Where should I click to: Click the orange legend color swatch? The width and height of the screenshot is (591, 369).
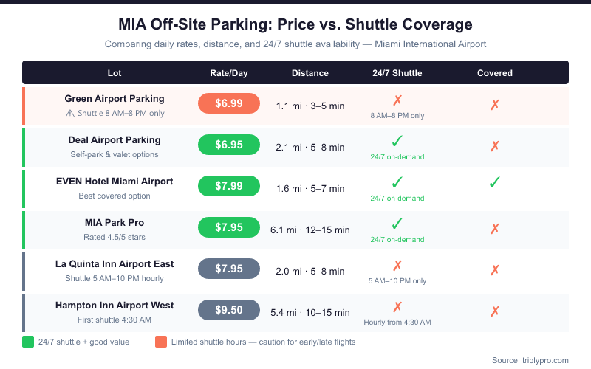(161, 342)
